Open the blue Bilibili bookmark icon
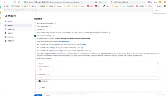 coord(128,6)
